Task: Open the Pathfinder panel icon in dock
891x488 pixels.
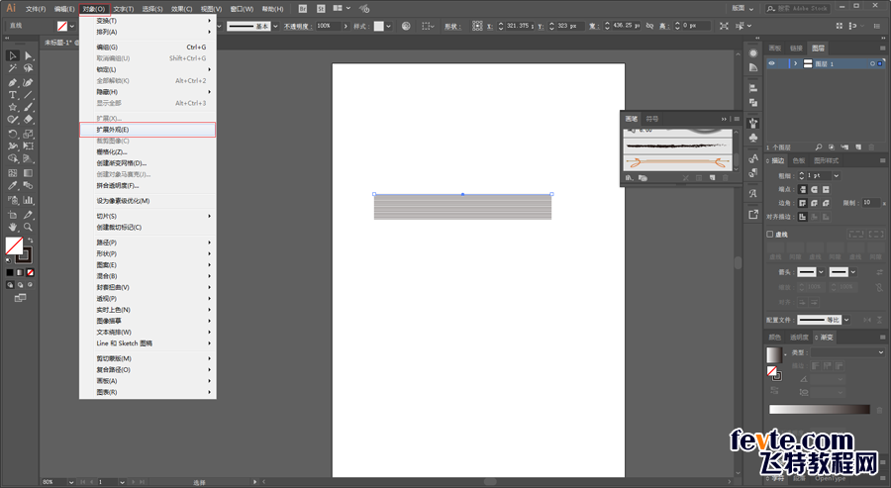Action: 753,102
